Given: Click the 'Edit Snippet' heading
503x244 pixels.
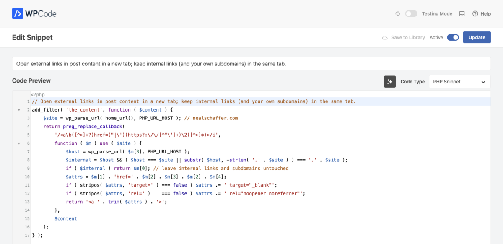Looking at the screenshot, I should pos(32,37).
